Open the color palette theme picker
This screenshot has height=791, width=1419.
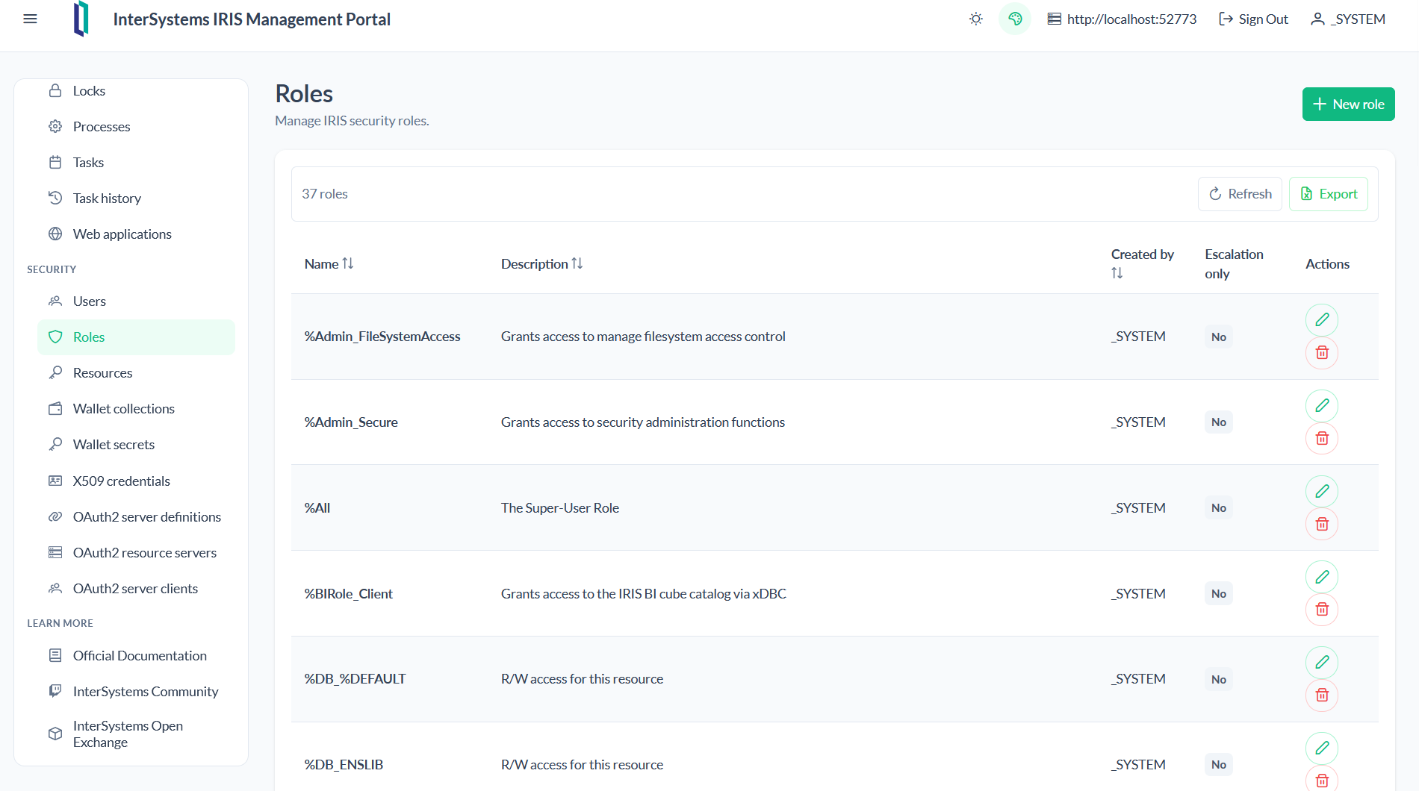pyautogui.click(x=1014, y=19)
